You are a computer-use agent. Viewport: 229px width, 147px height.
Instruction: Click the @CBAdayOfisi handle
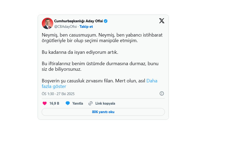[65, 27]
